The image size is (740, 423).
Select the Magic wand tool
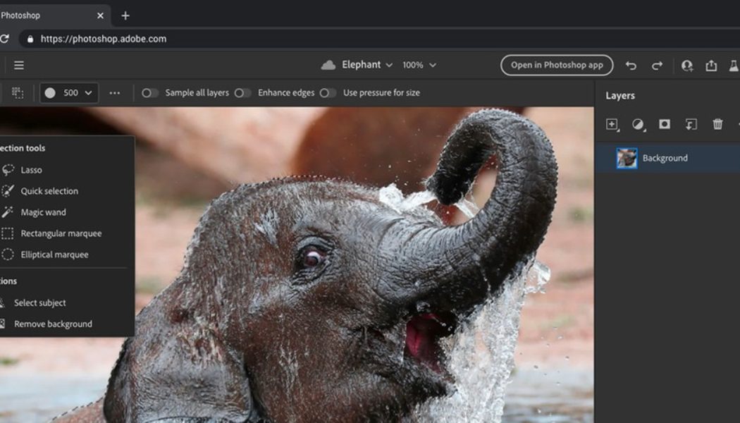pyautogui.click(x=42, y=211)
